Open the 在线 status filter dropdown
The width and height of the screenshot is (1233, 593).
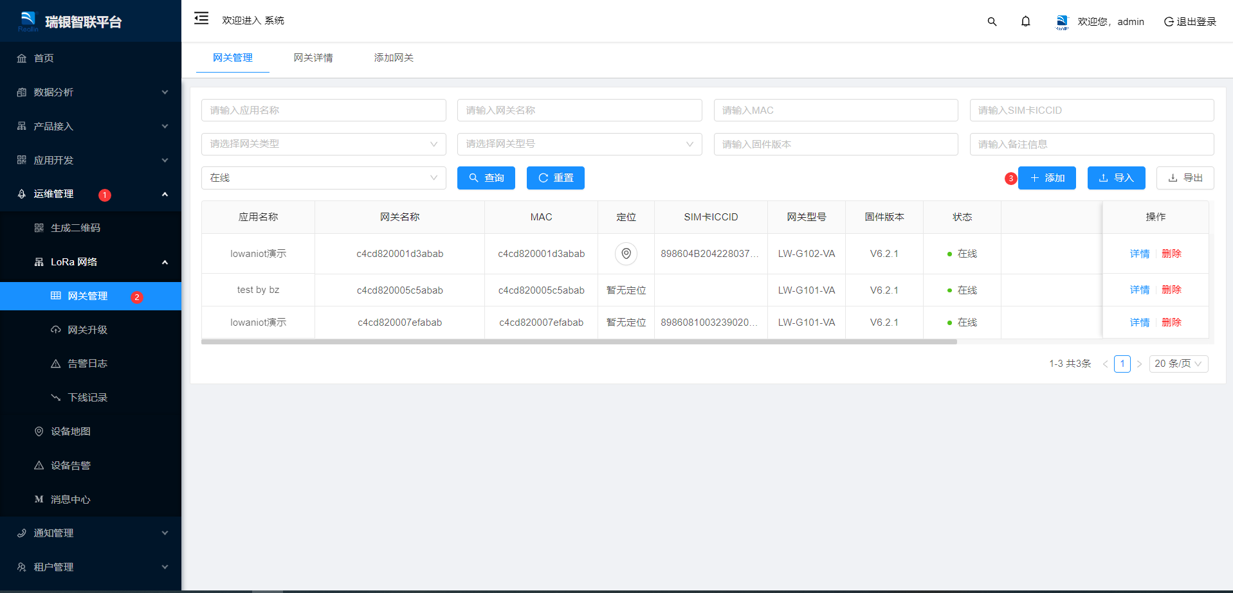[x=324, y=178]
